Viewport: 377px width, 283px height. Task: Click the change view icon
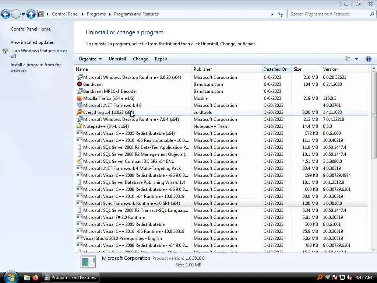348,59
